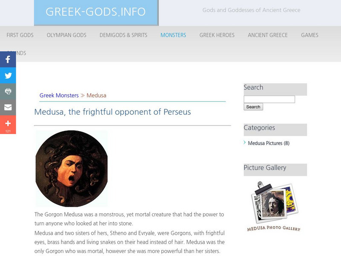
Task: Open the Greek Heroes menu item
Action: pos(217,35)
